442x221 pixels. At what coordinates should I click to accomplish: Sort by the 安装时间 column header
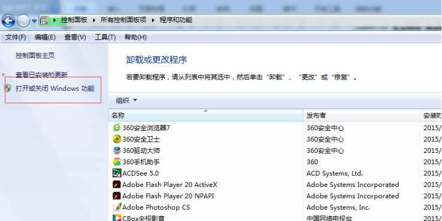[431, 115]
